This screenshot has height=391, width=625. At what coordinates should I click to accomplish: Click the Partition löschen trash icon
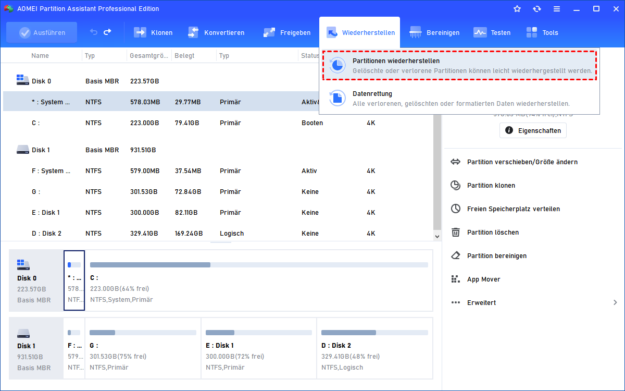coord(456,232)
